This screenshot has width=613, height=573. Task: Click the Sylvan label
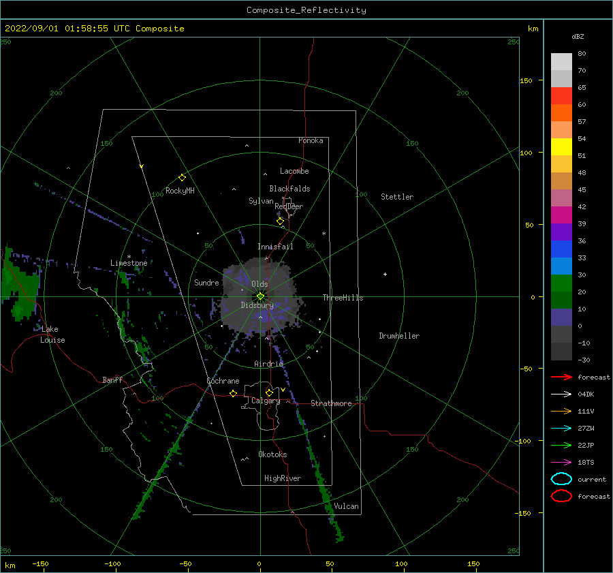[x=261, y=201]
